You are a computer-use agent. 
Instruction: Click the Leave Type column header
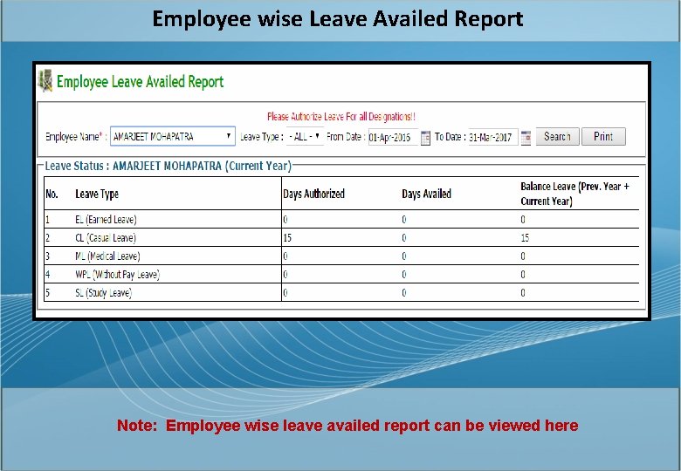pyautogui.click(x=97, y=194)
